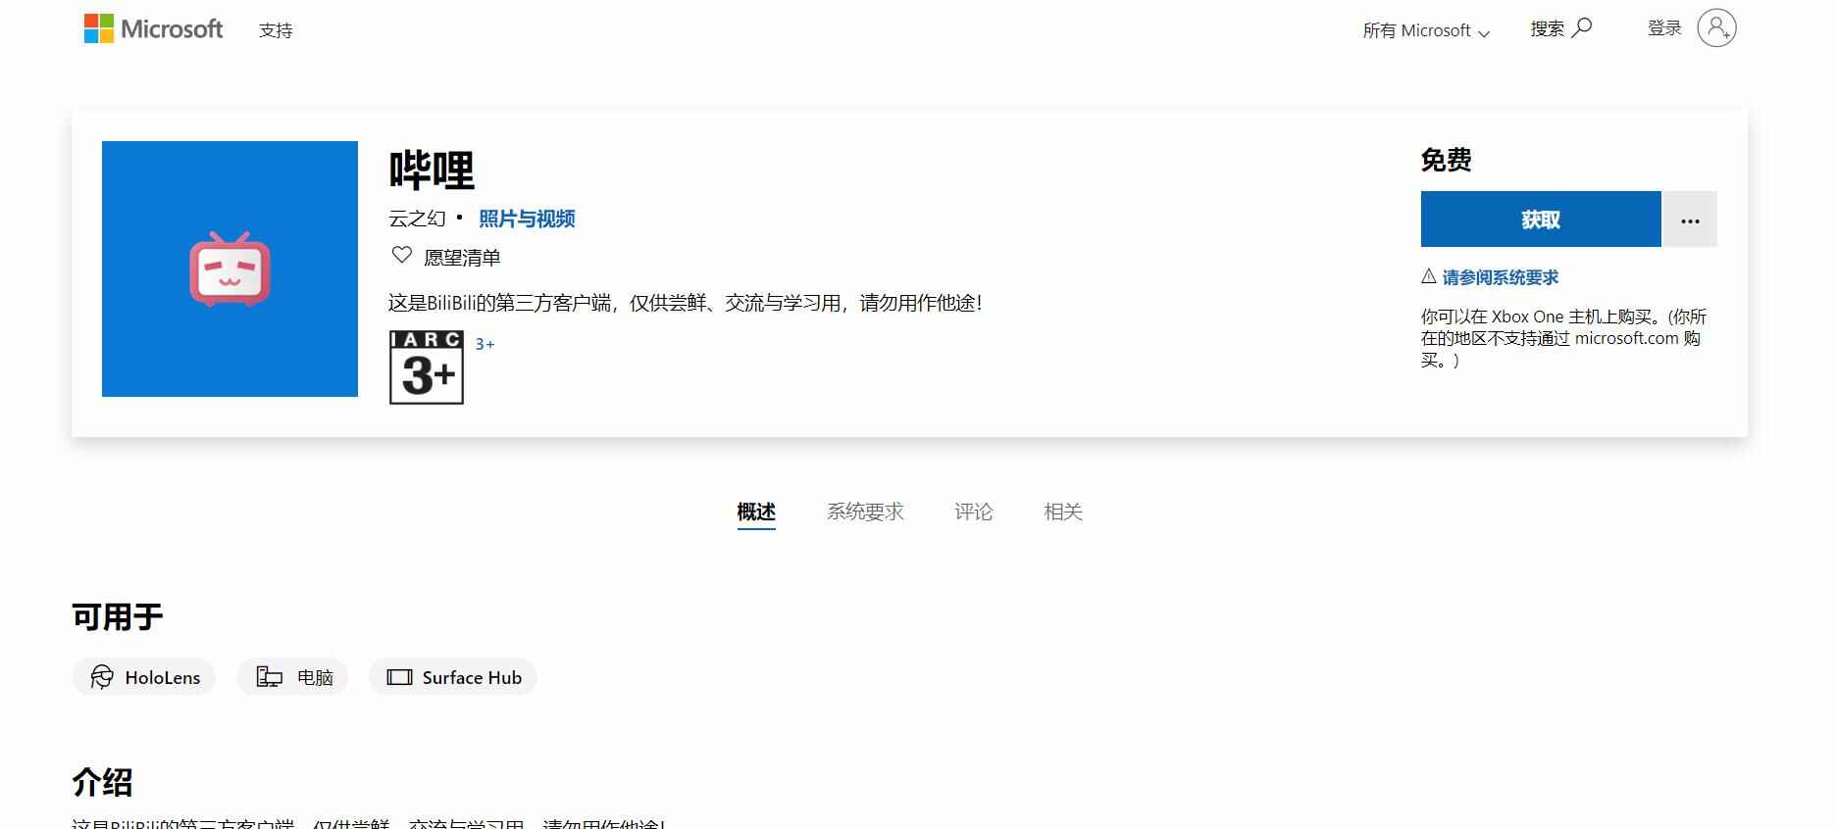Click the account avatar icon
Image resolution: width=1838 pixels, height=829 pixels.
1716,28
